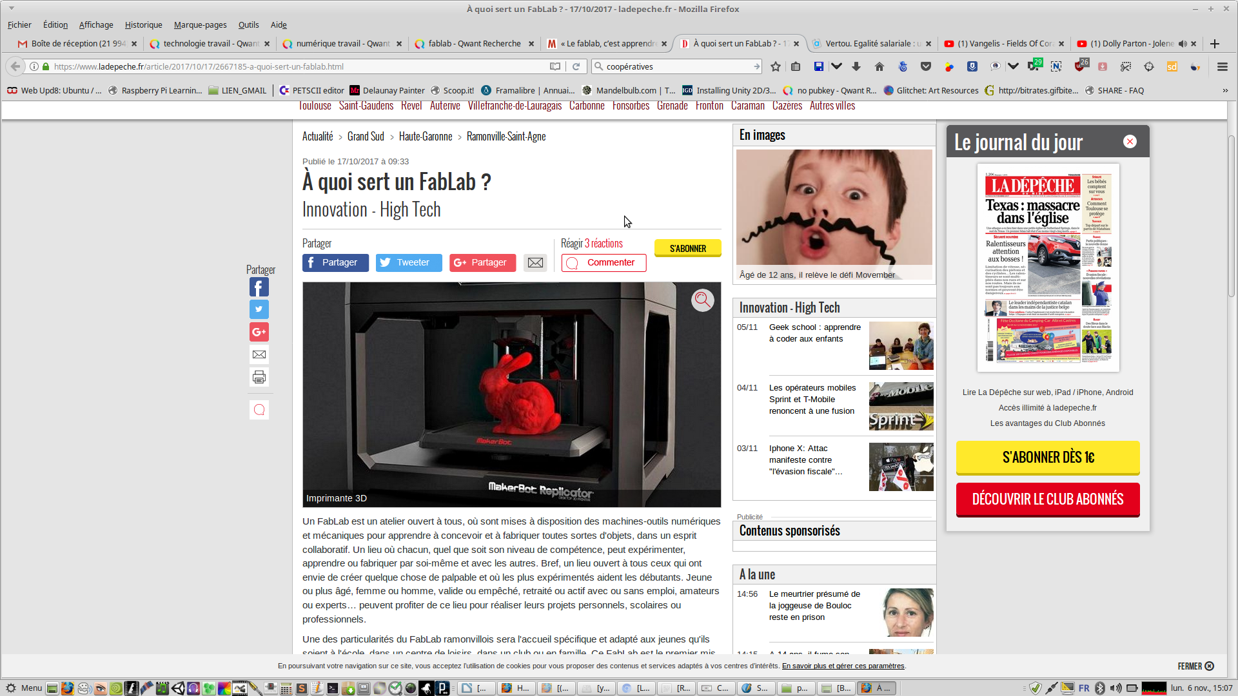Viewport: 1238px width, 696px height.
Task: Mute the Dolly Parton tab audio
Action: click(x=1182, y=44)
